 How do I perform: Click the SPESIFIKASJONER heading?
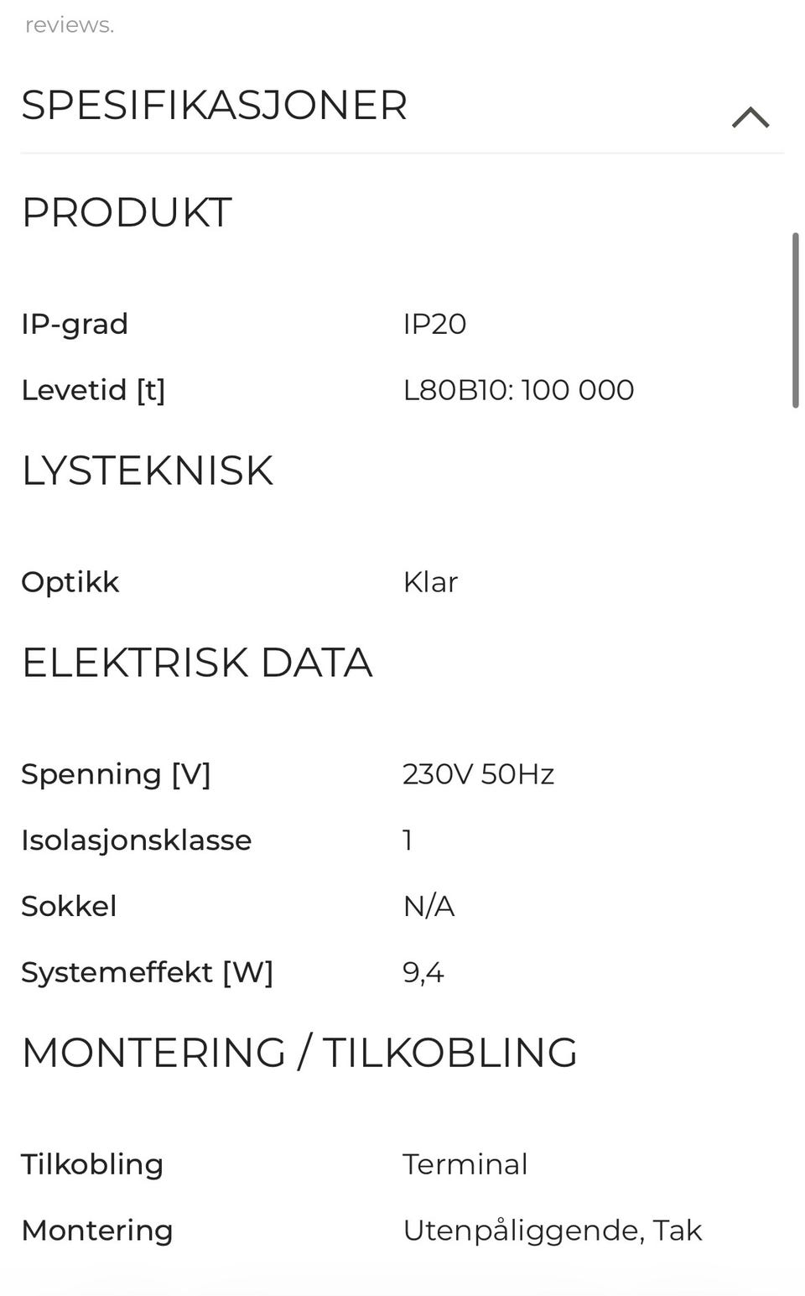point(215,106)
